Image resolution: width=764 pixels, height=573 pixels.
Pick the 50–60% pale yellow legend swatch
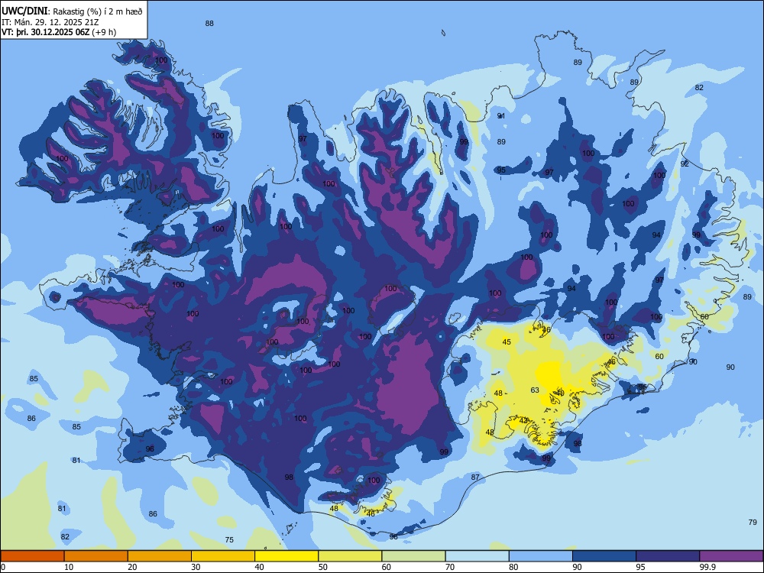pos(350,556)
